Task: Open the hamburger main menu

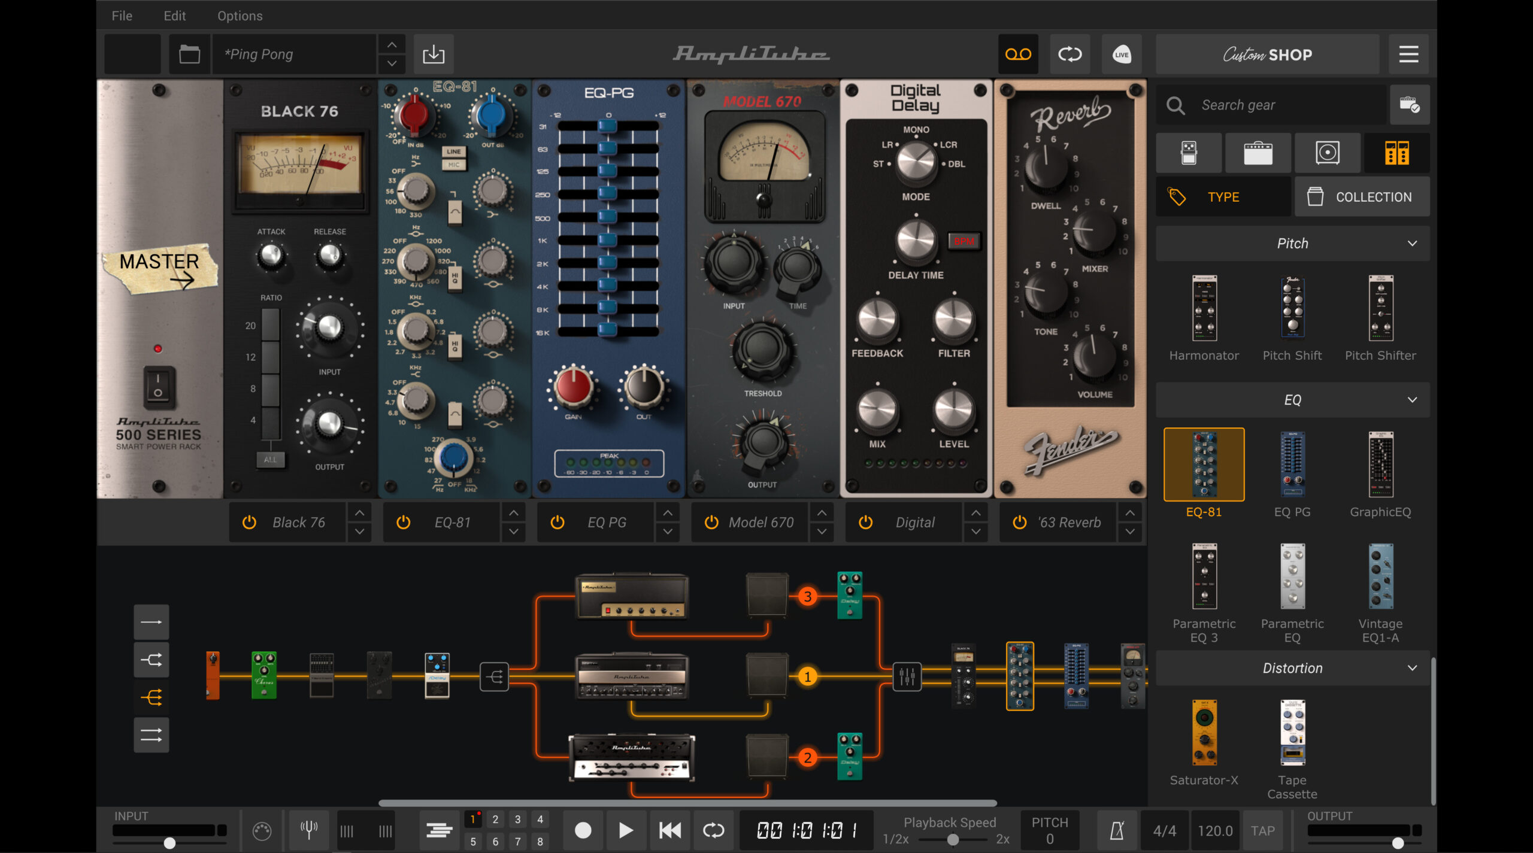Action: pos(1408,54)
